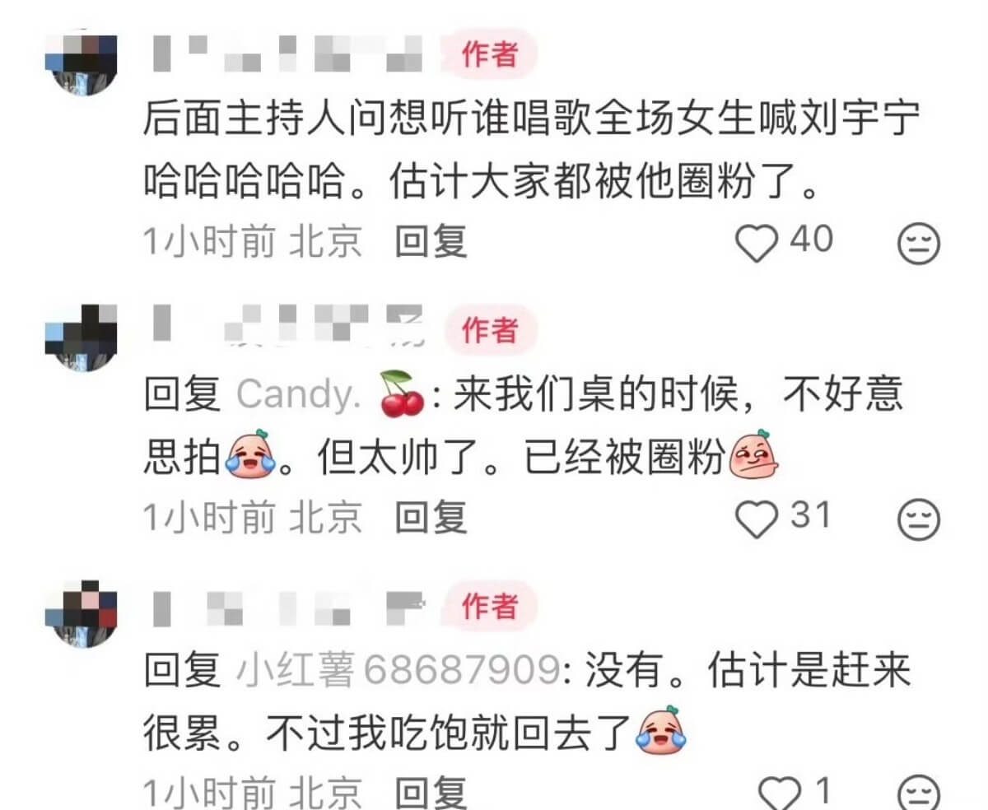Image resolution: width=988 pixels, height=810 pixels.
Task: Tap the first comment's 作者 badge
Action: click(490, 55)
